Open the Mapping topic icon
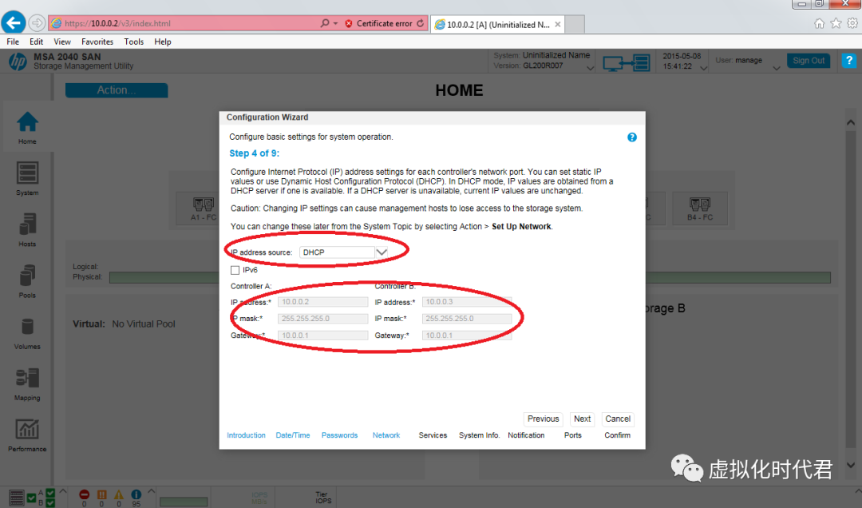 click(27, 378)
